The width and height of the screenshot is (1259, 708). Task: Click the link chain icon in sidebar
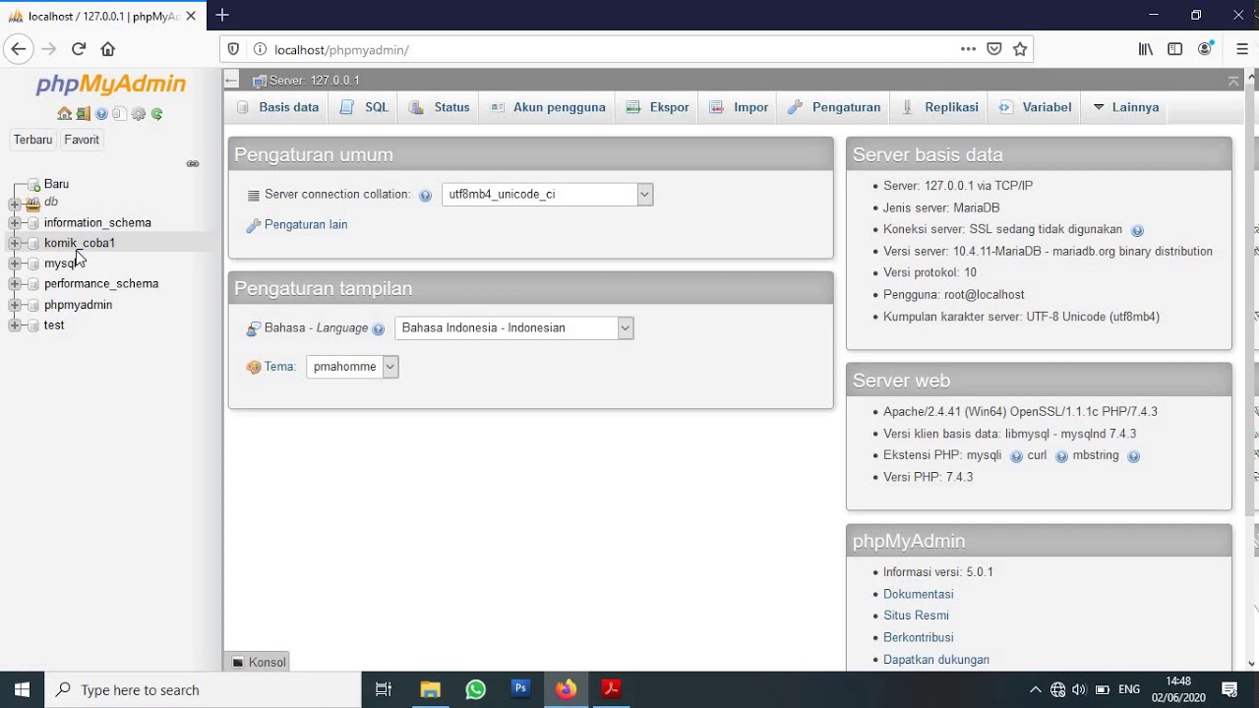(x=193, y=163)
